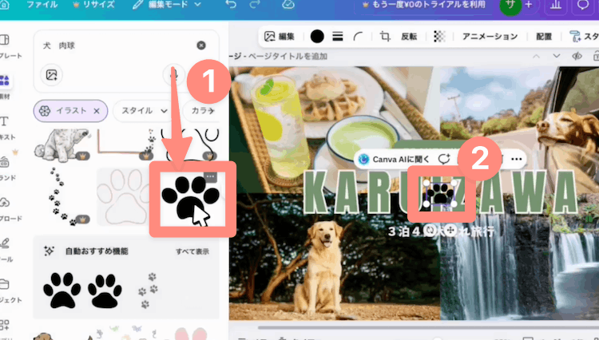This screenshot has width=599, height=340.
Task: Select the small grey paw prints recommended thumbnail
Action: (x=148, y=290)
